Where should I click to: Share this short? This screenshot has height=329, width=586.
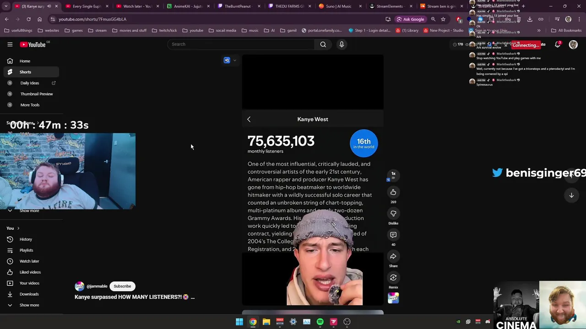[393, 256]
